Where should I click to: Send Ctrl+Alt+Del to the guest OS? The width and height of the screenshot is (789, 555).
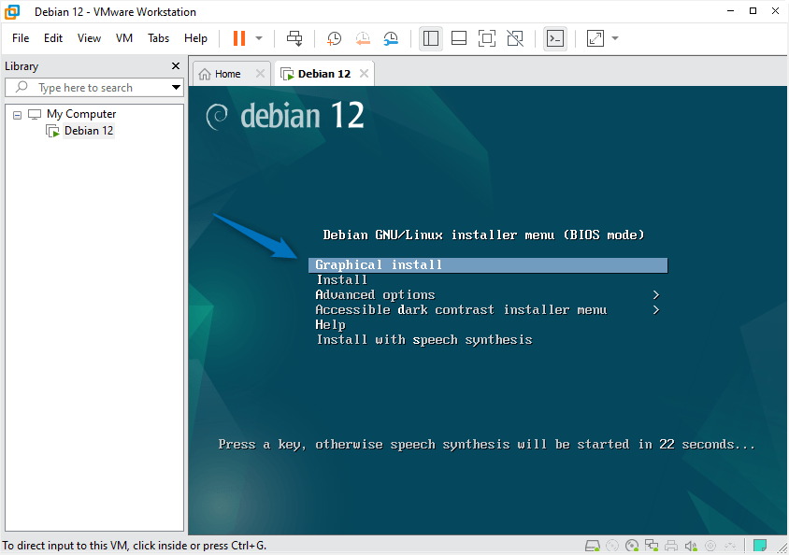tap(294, 39)
